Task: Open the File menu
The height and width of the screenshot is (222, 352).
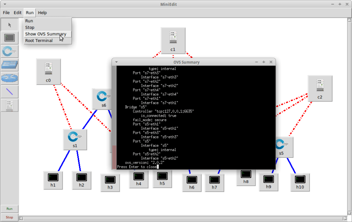Action: tap(6, 13)
